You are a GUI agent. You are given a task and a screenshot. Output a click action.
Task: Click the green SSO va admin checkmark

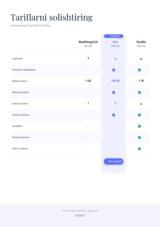[x=139, y=149]
